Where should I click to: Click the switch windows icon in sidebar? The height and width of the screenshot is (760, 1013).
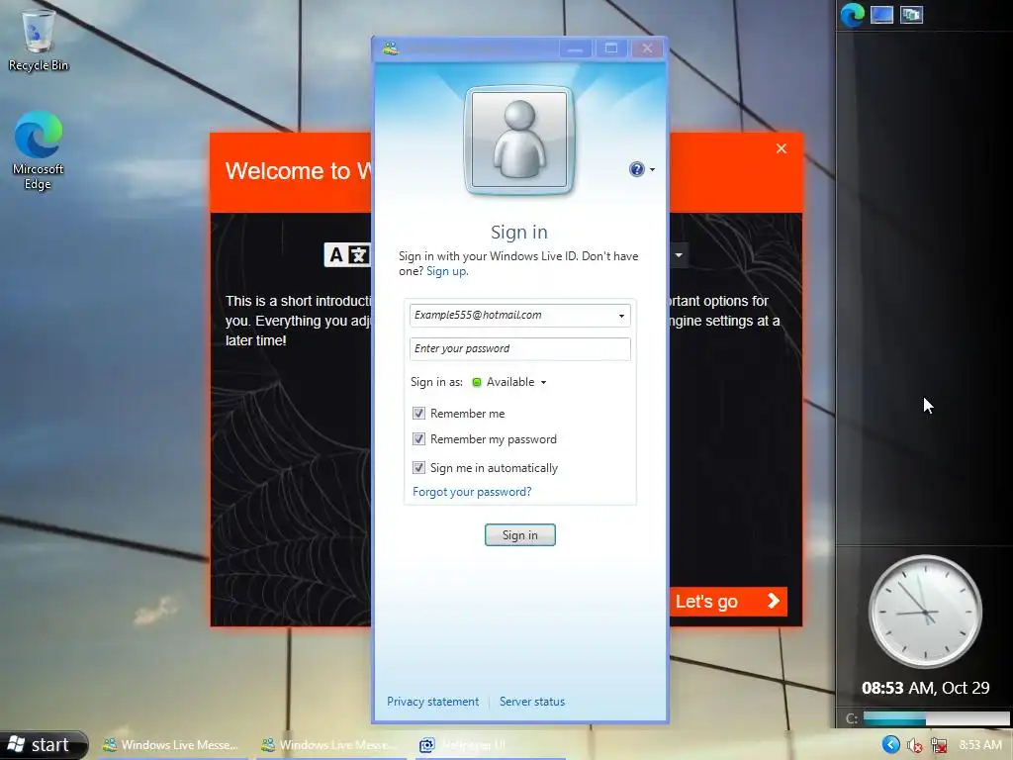(911, 14)
